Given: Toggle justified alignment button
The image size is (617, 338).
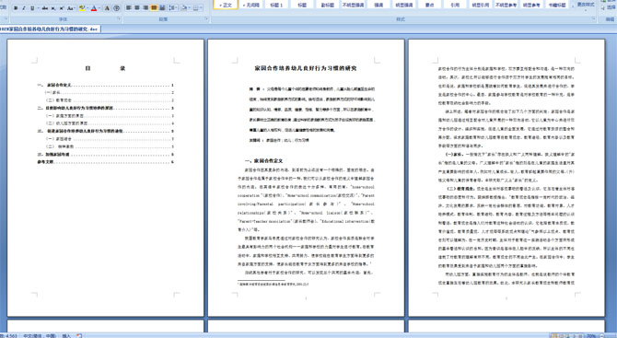Looking at the screenshot, I should point(154,8).
